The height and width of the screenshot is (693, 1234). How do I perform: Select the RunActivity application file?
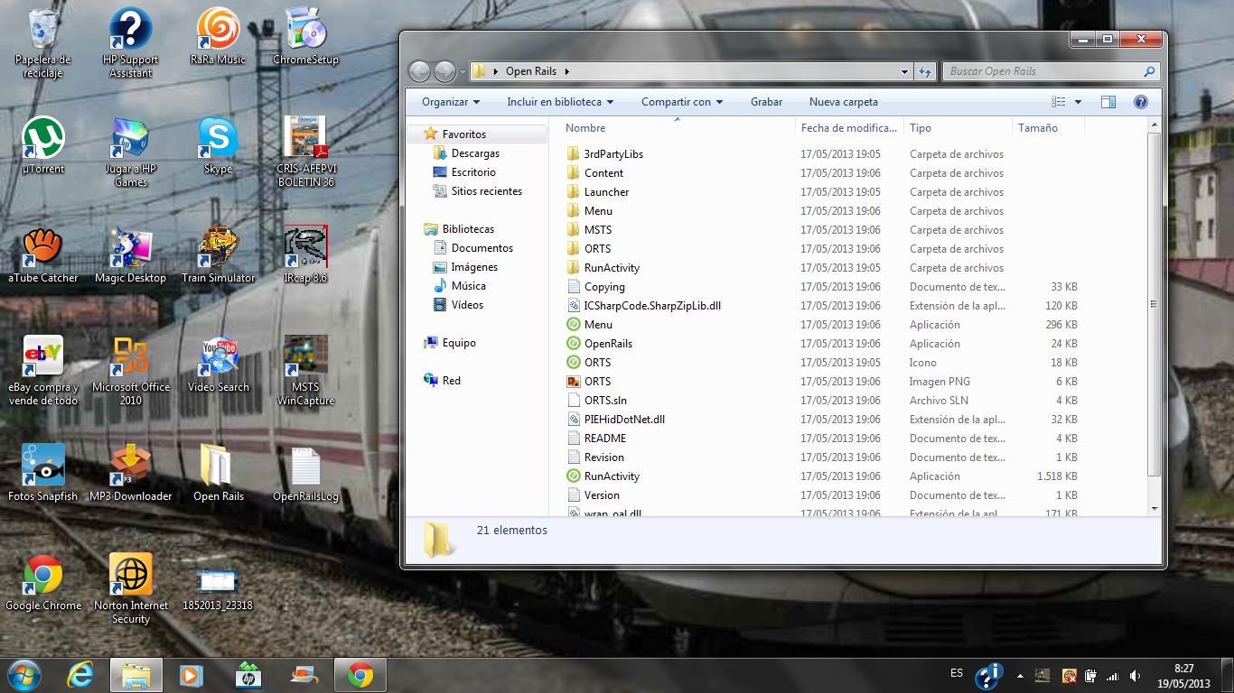click(x=611, y=476)
